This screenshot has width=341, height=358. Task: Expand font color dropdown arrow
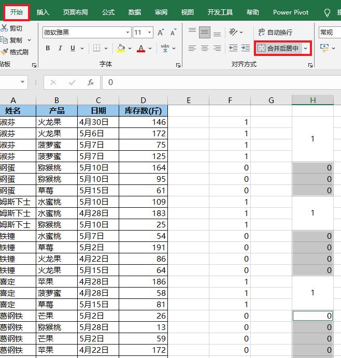coord(150,48)
